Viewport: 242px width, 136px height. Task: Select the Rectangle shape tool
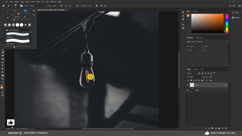(3, 72)
